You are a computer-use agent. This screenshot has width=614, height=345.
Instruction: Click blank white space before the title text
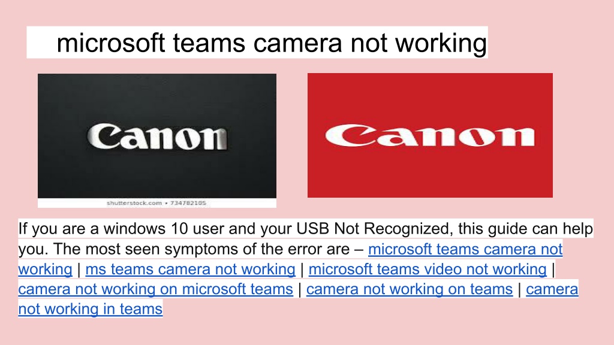click(x=41, y=43)
